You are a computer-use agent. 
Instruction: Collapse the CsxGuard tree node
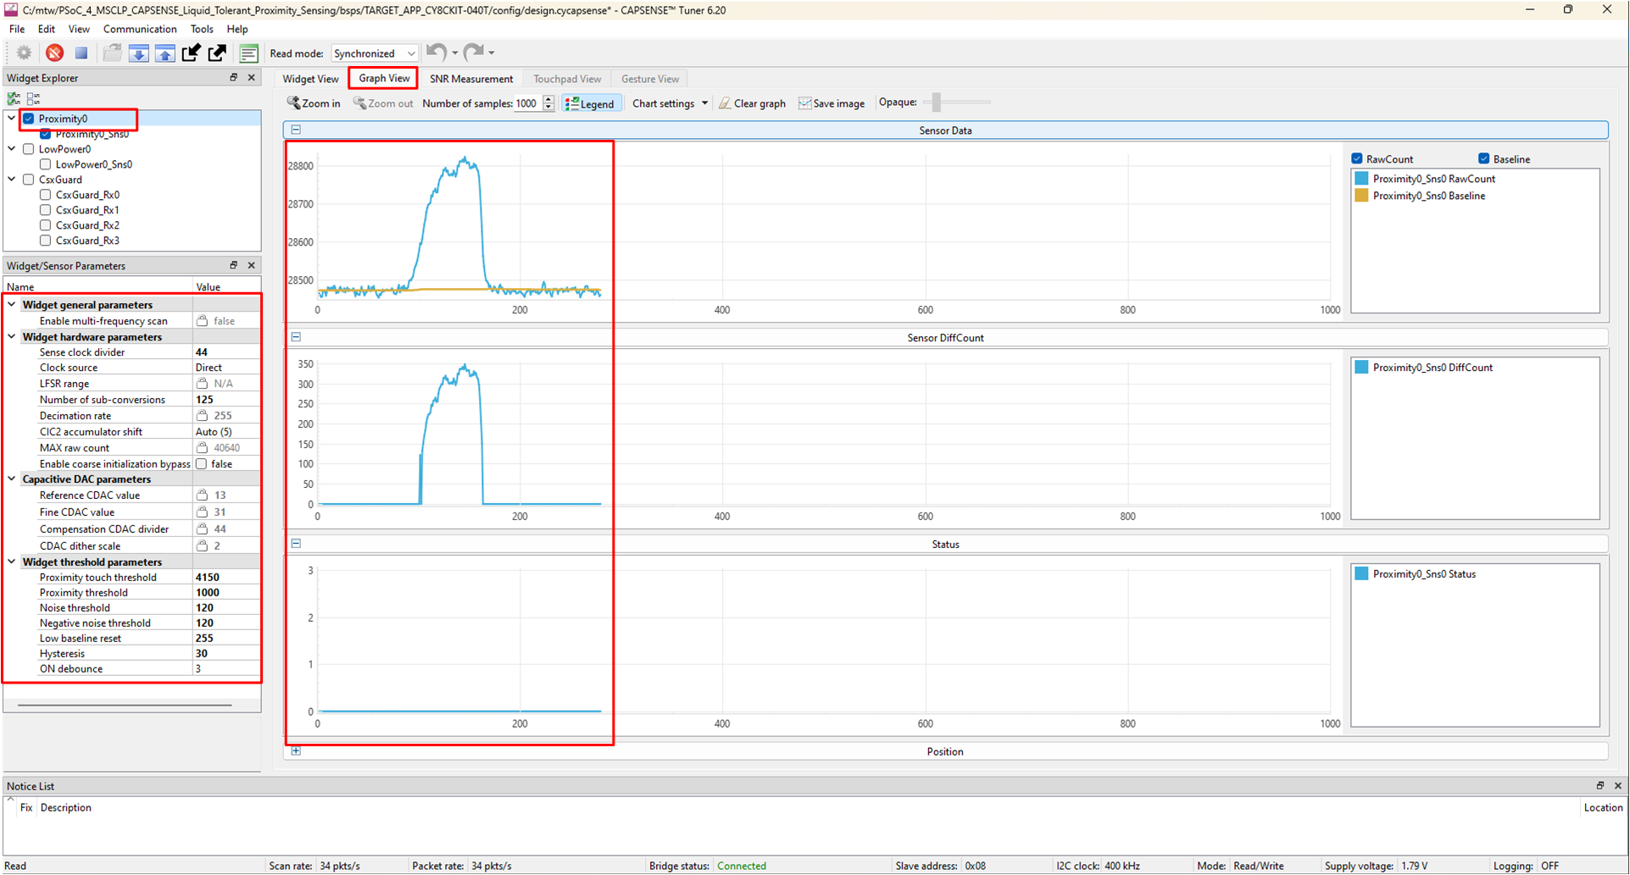[x=12, y=180]
